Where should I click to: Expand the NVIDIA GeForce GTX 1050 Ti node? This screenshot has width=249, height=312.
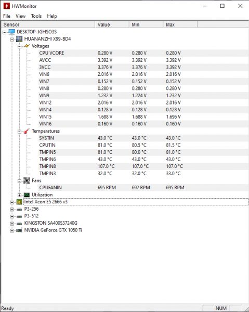point(12,230)
